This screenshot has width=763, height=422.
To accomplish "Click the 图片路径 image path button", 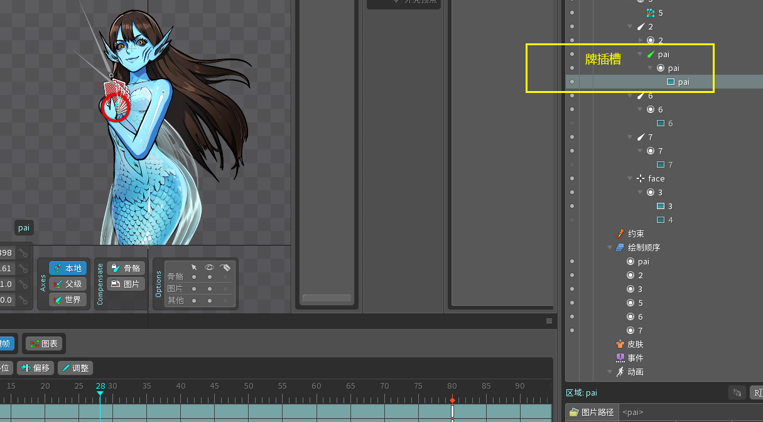I will (x=591, y=413).
